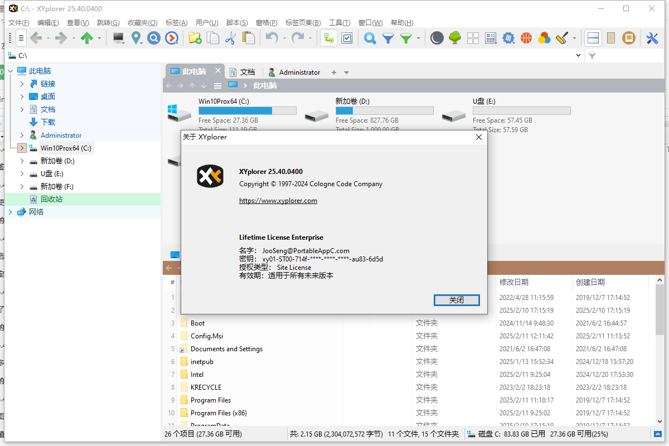Click the green Up arrow toolbar icon
Image resolution: width=669 pixels, height=446 pixels.
click(x=87, y=38)
